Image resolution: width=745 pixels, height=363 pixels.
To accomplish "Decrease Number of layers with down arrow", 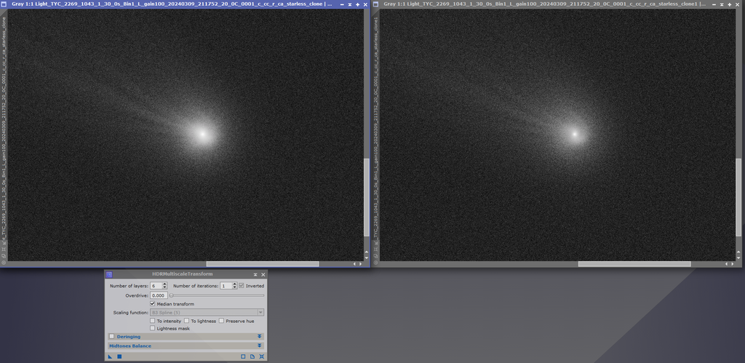I will pos(164,287).
